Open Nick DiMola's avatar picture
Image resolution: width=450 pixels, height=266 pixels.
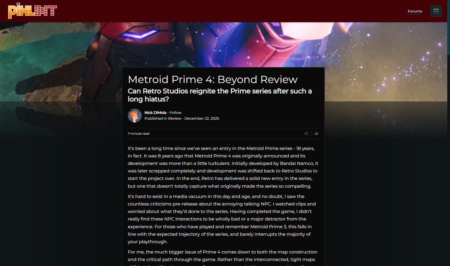pyautogui.click(x=135, y=116)
